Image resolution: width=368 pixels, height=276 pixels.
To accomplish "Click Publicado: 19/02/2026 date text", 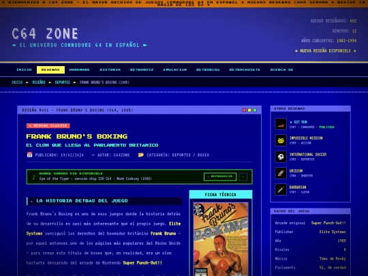I will [59, 155].
